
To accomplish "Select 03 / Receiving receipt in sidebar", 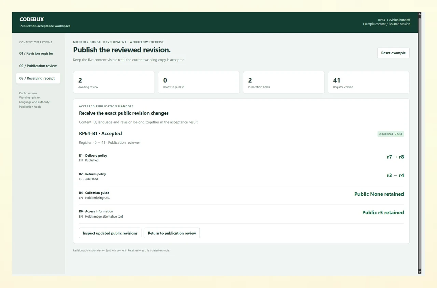I will 38,78.
